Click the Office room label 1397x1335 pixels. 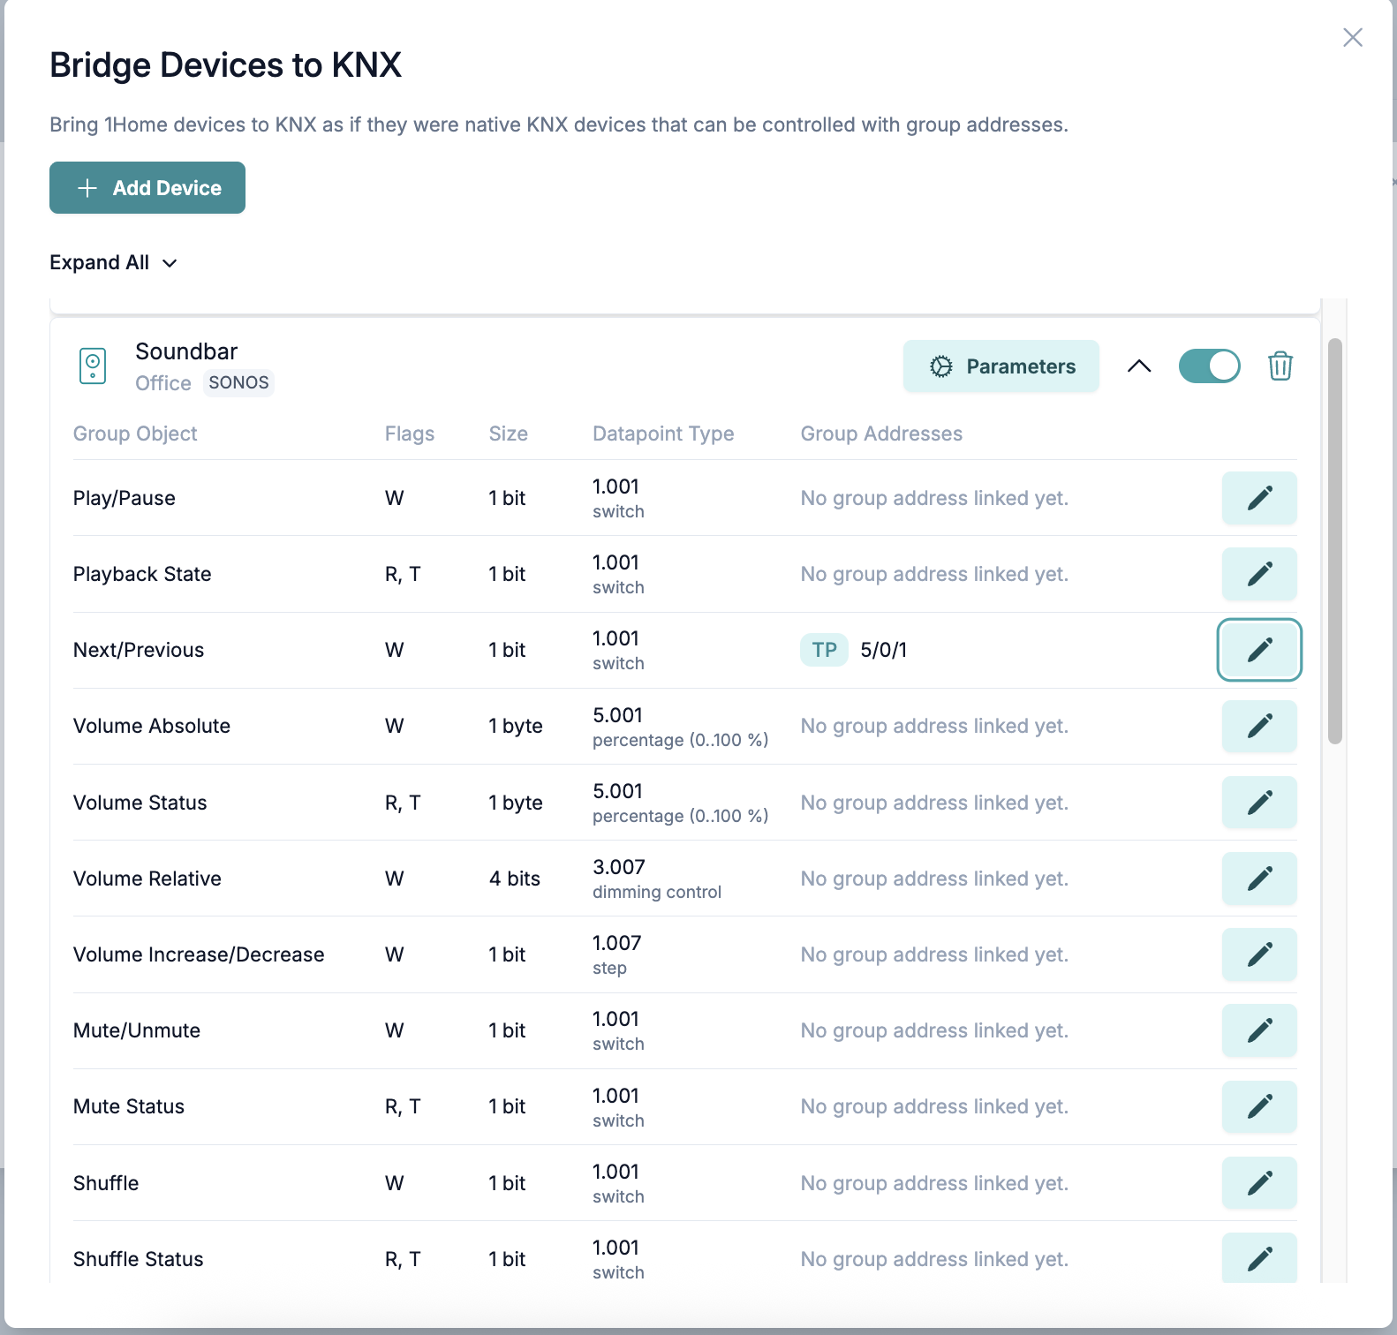tap(163, 383)
